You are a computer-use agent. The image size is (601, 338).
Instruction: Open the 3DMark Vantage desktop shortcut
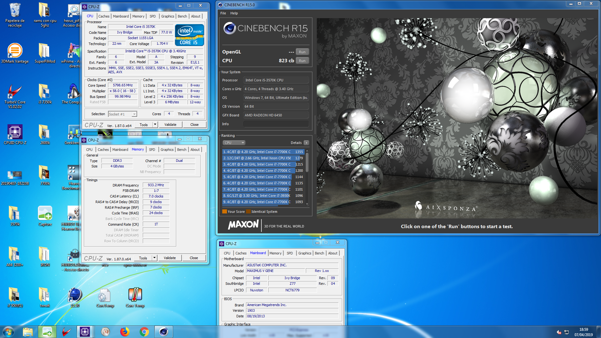[15, 53]
